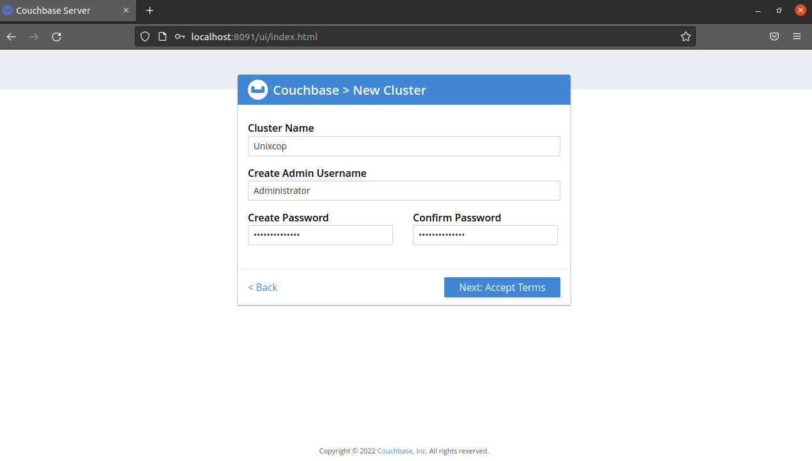812x461 pixels.
Task: Close the browser with the red X button
Action: coord(801,11)
